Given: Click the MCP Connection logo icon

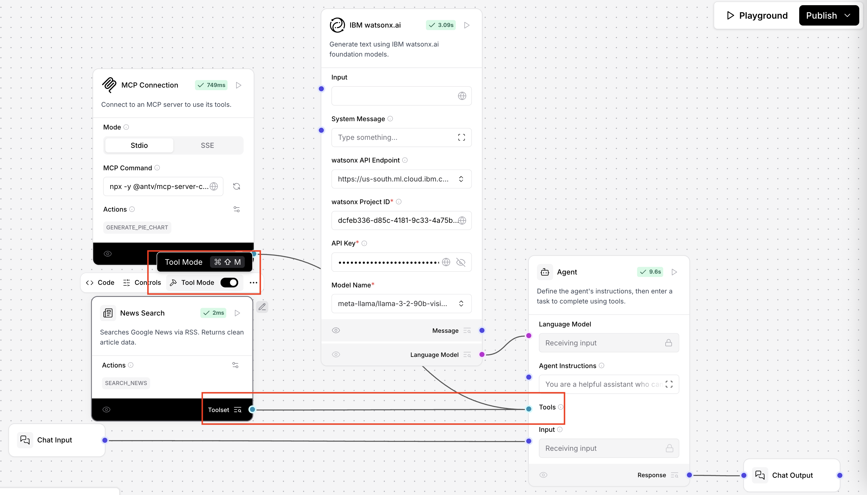Looking at the screenshot, I should point(109,85).
